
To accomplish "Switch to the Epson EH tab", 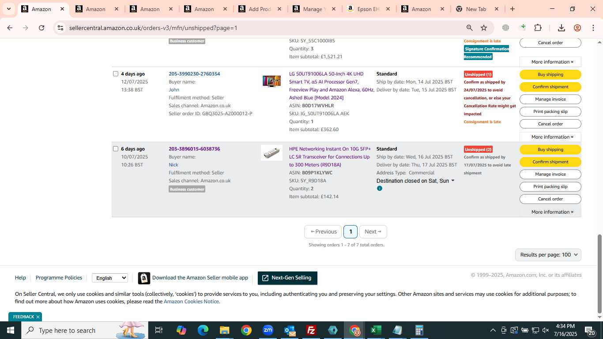I will pyautogui.click(x=369, y=9).
